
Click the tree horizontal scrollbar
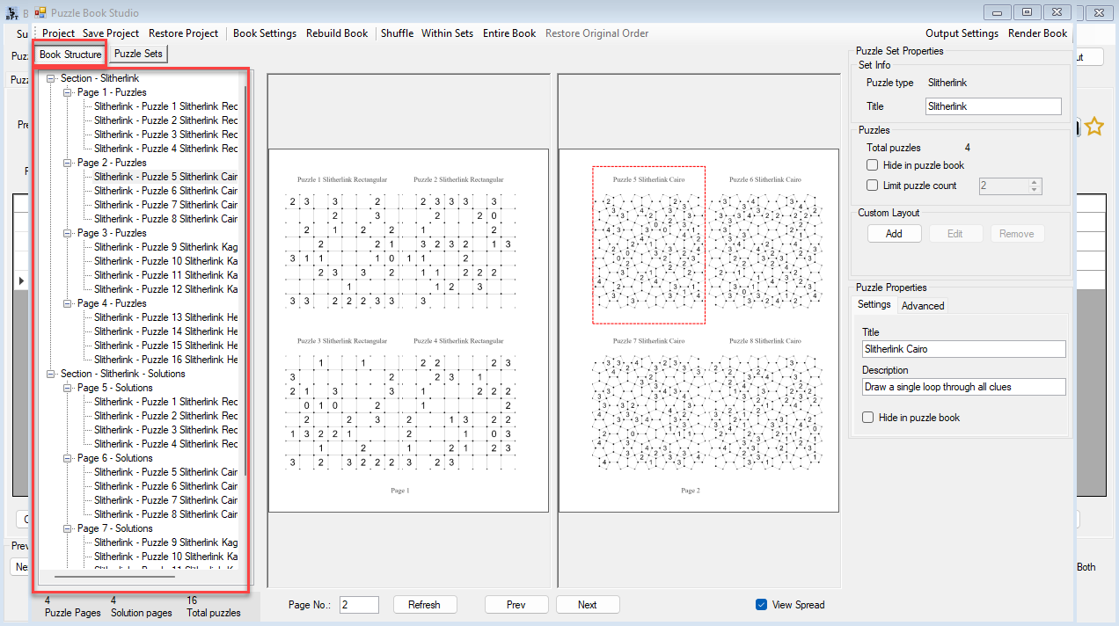coord(114,578)
